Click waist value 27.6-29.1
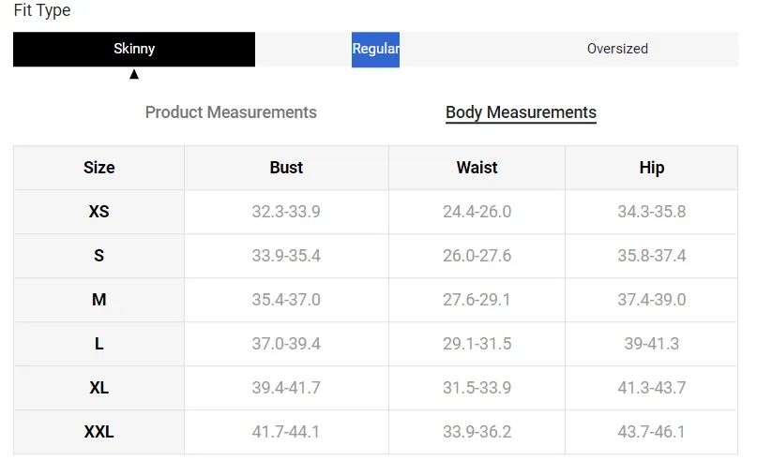This screenshot has height=460, width=757. [x=477, y=300]
